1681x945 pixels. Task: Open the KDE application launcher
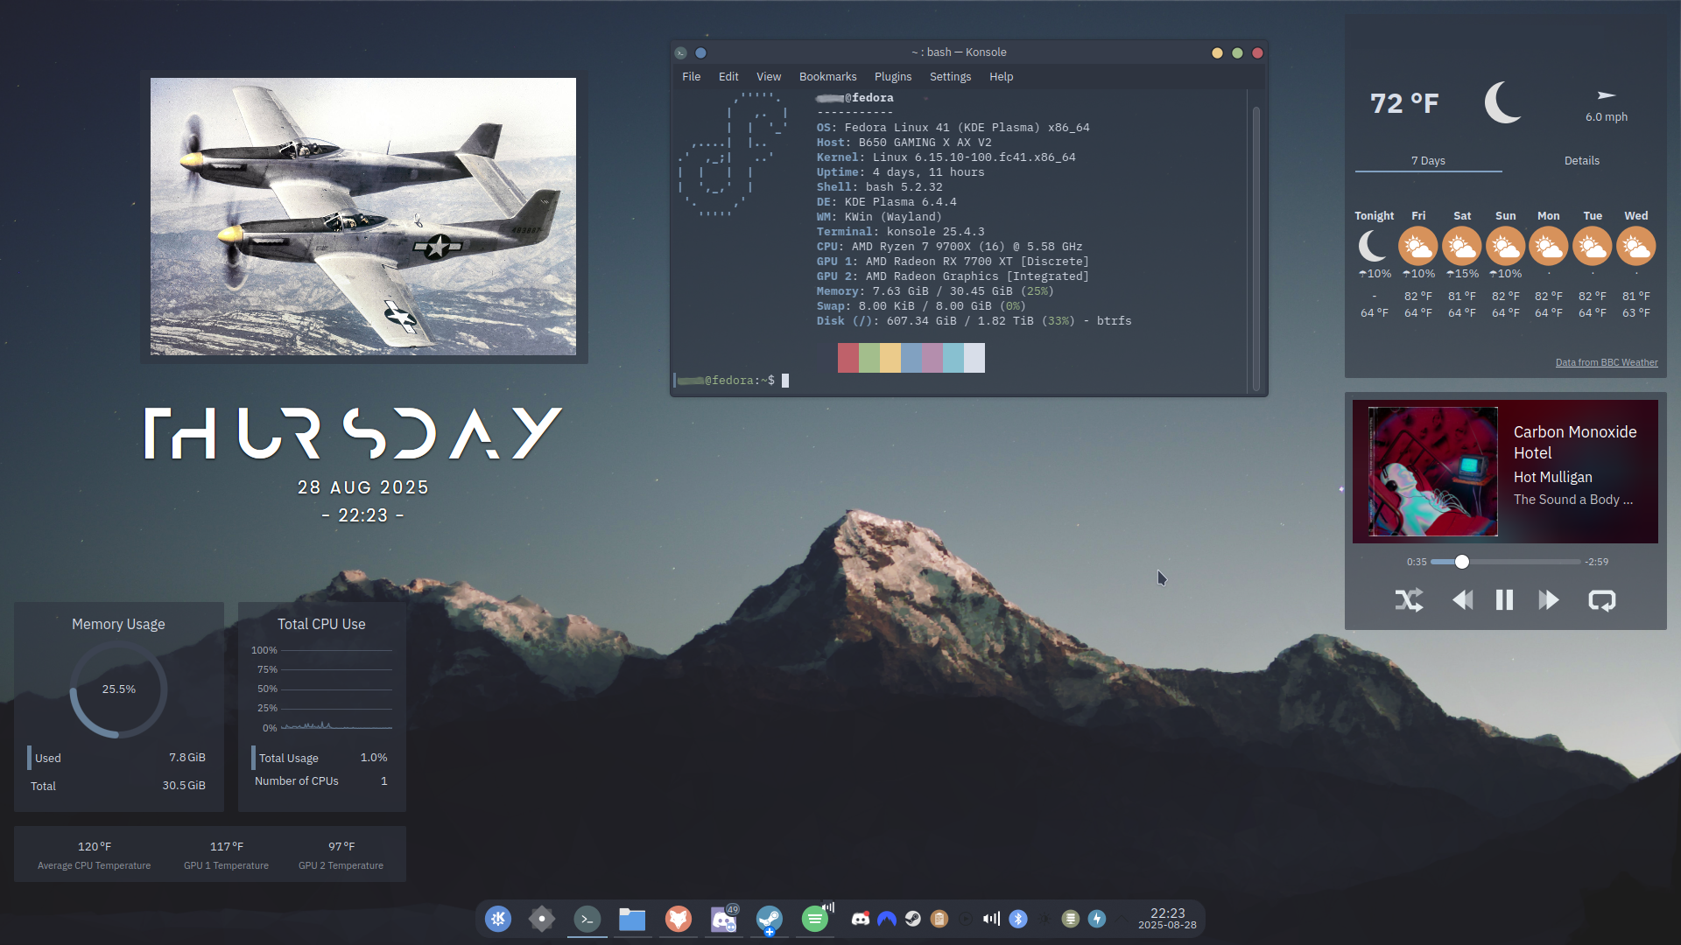[498, 919]
